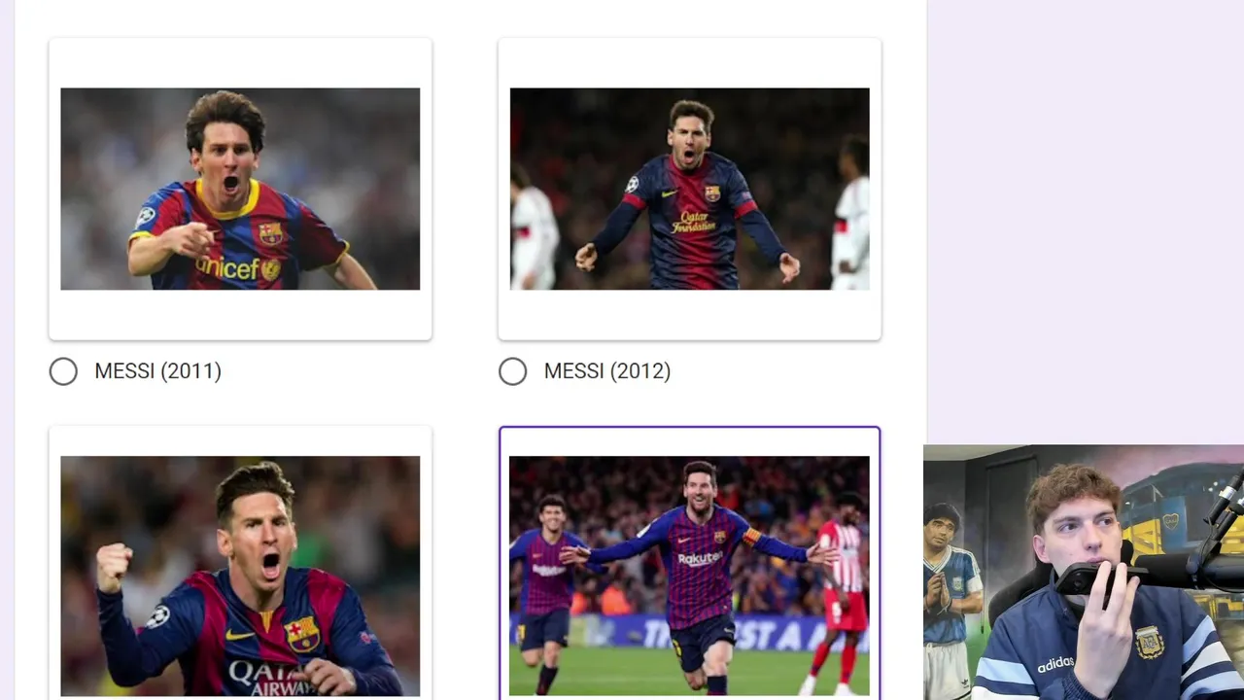Click the MESSI (2012) option label text

[x=607, y=371]
